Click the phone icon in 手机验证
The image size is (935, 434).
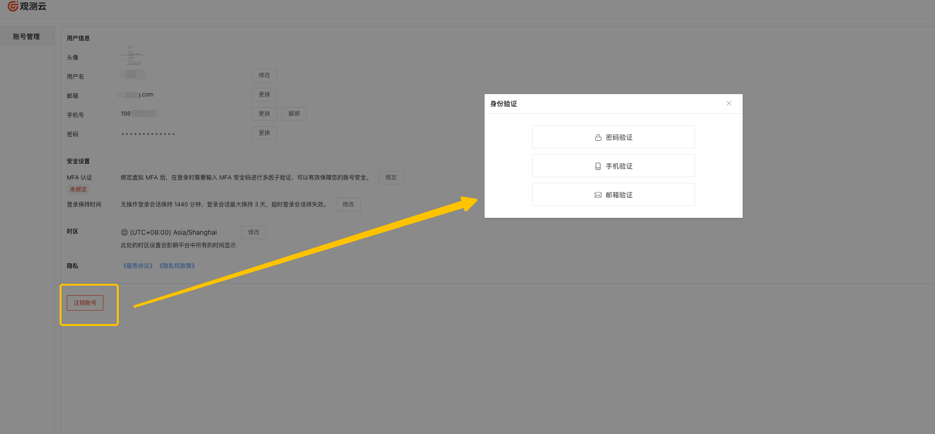(x=598, y=166)
